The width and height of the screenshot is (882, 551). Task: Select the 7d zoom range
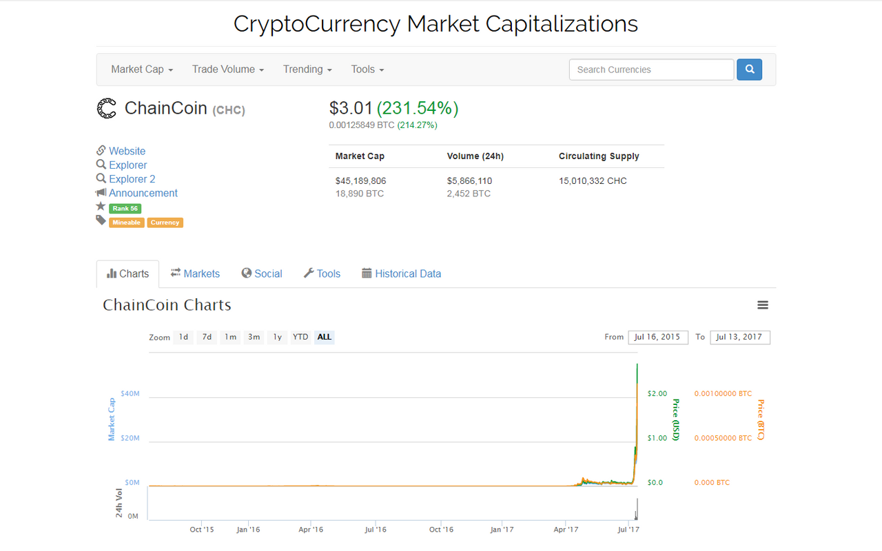[x=207, y=337]
